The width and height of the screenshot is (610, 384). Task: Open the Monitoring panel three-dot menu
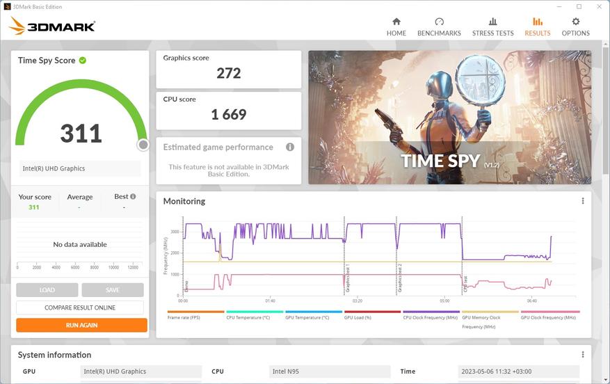tap(582, 201)
